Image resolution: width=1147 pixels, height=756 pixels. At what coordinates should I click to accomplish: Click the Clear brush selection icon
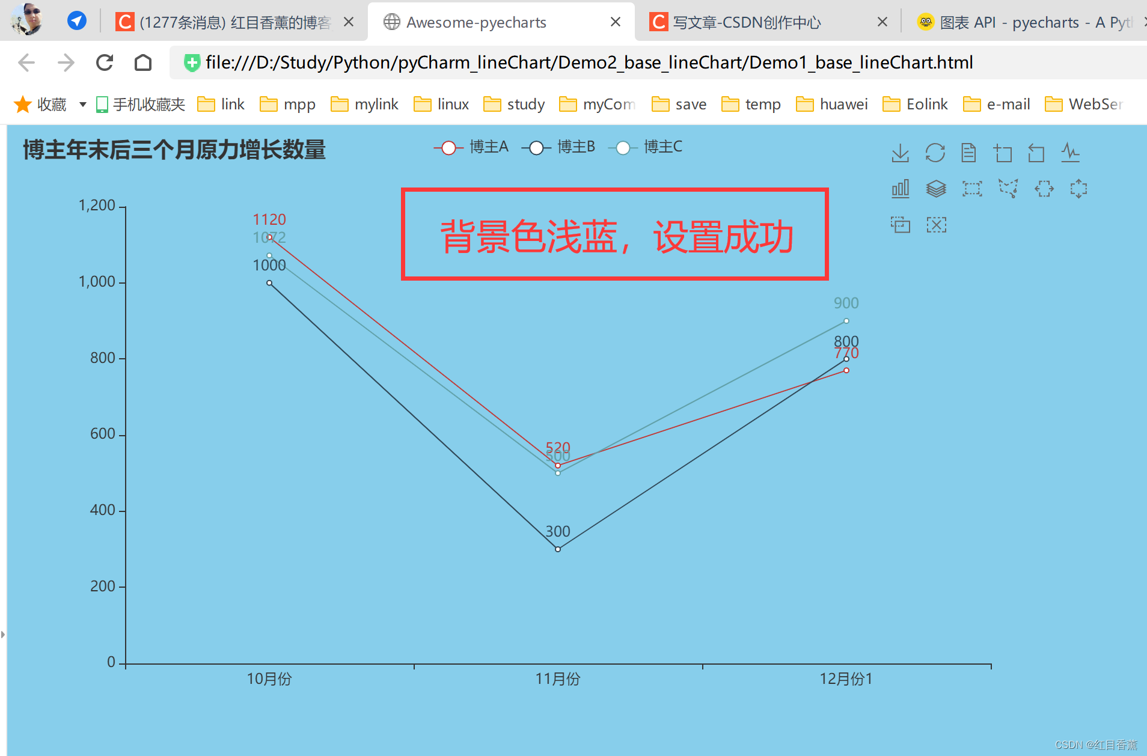[x=937, y=225]
